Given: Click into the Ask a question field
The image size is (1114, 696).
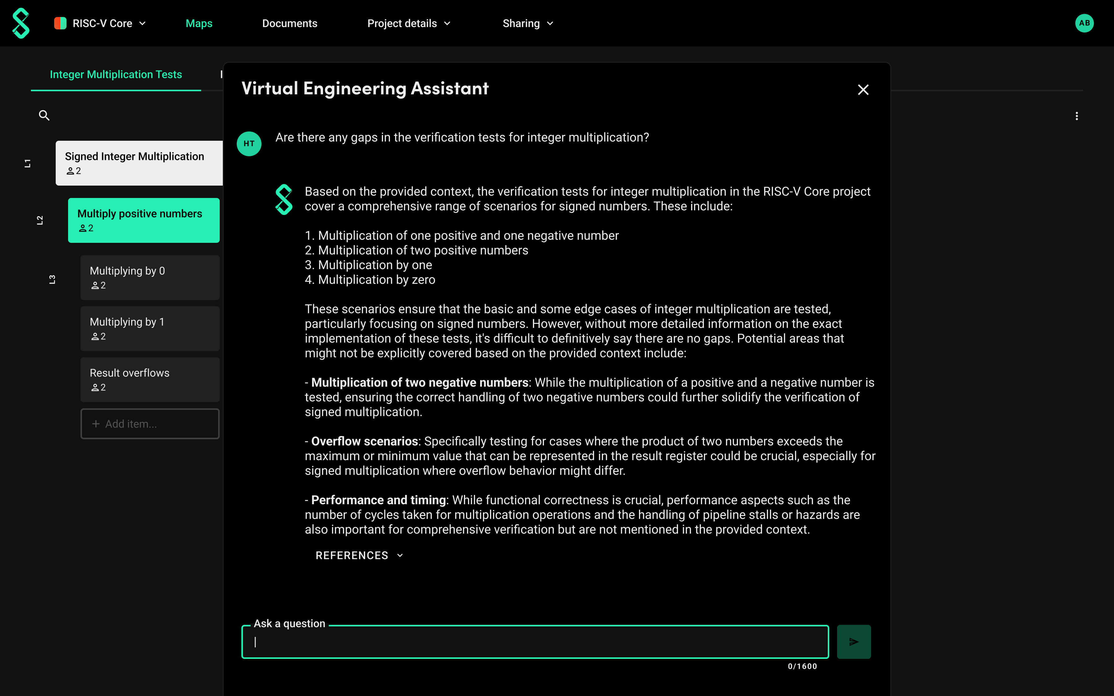Looking at the screenshot, I should pos(535,641).
